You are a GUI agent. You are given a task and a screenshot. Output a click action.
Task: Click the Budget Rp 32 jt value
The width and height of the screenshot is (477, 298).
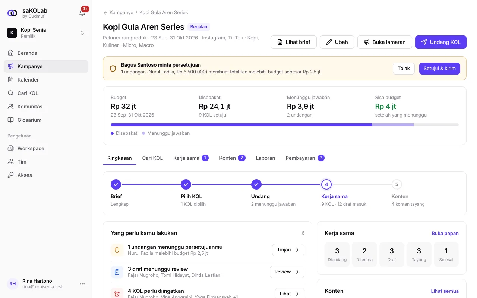click(123, 106)
